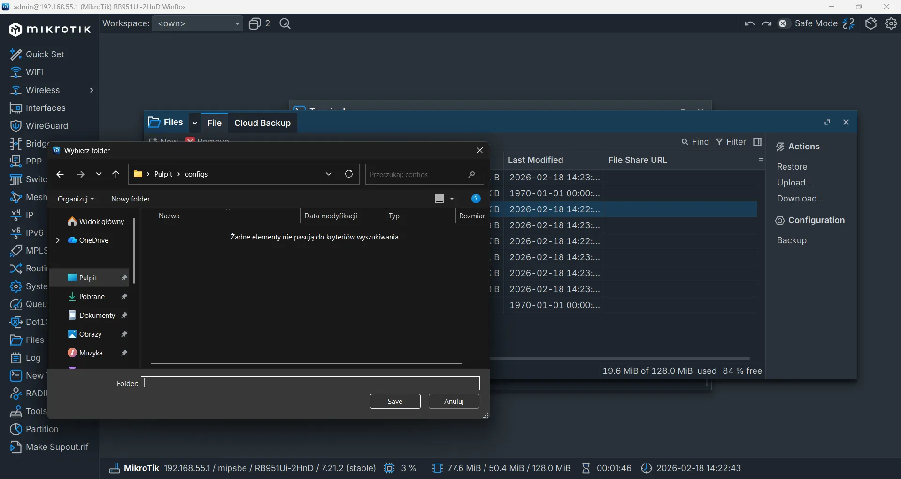Open the WireGuard section
Screen dimensions: 901x479
pyautogui.click(x=46, y=126)
